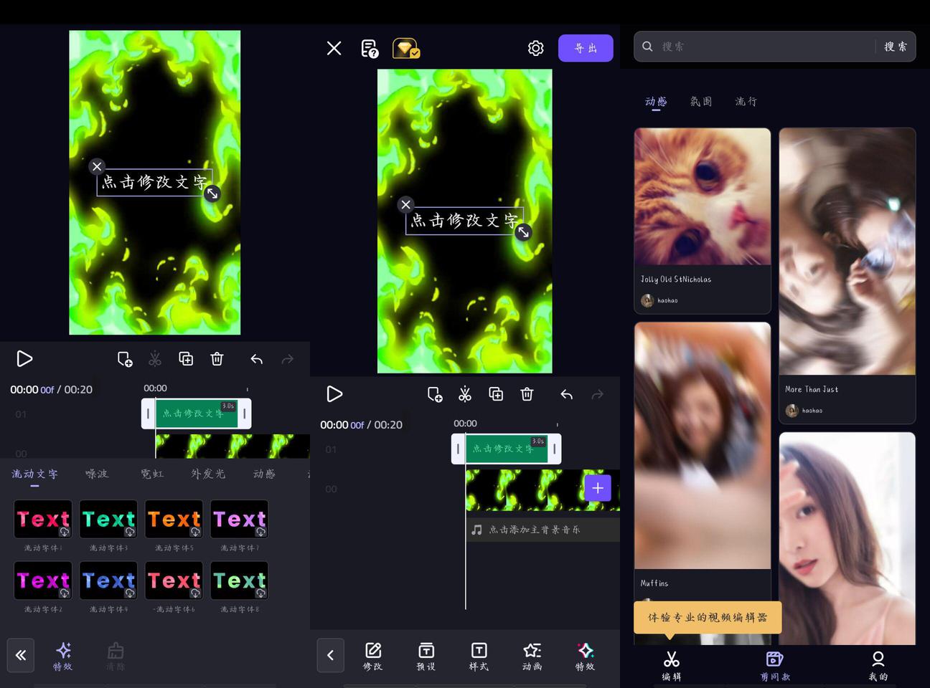Select the 外发光 effect tab
Screen dimensions: 930x688
pyautogui.click(x=208, y=474)
